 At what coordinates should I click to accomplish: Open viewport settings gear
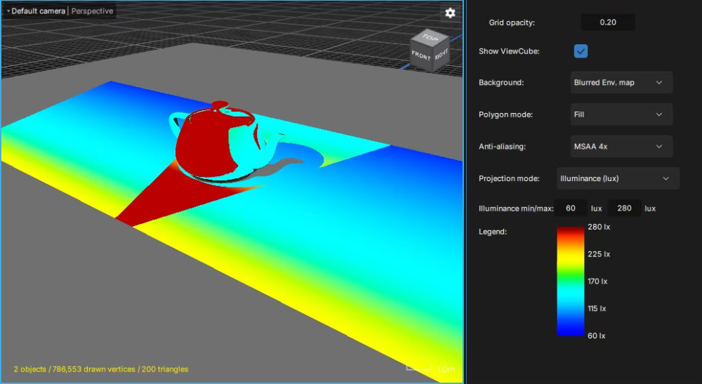(450, 13)
